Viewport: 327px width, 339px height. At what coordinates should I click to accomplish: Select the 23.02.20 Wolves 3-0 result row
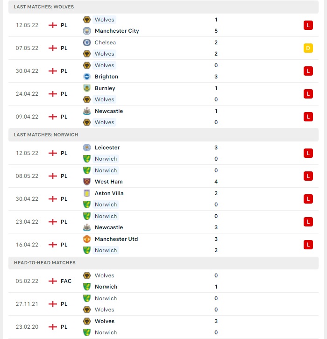[163, 327]
